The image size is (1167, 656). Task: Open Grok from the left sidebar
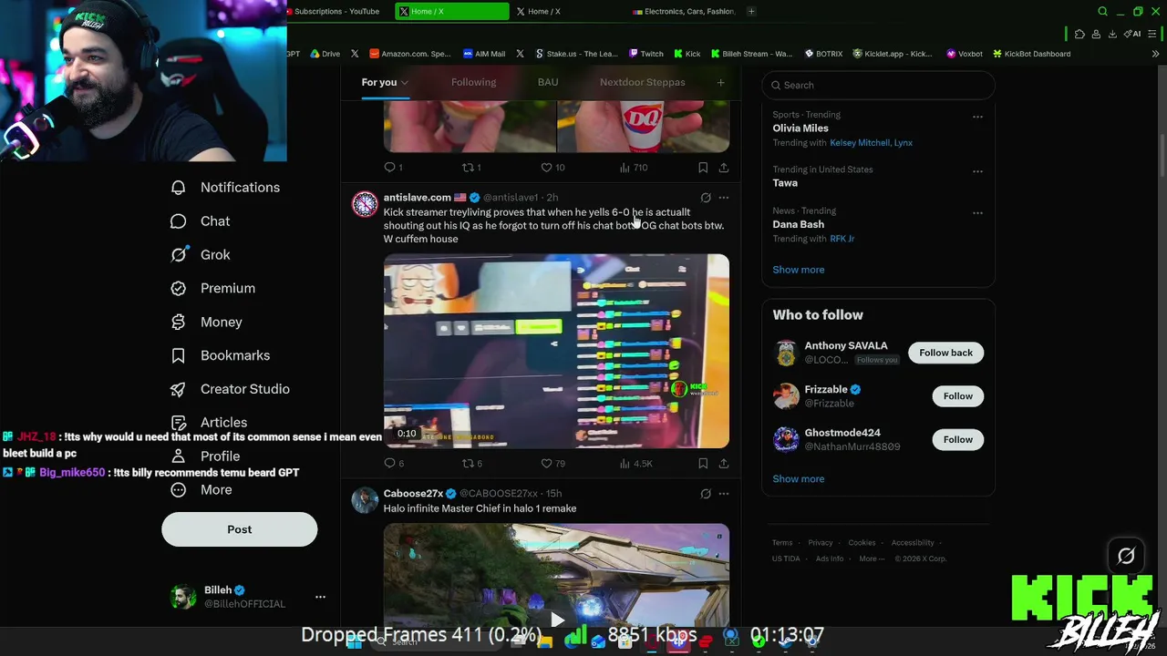(x=201, y=255)
